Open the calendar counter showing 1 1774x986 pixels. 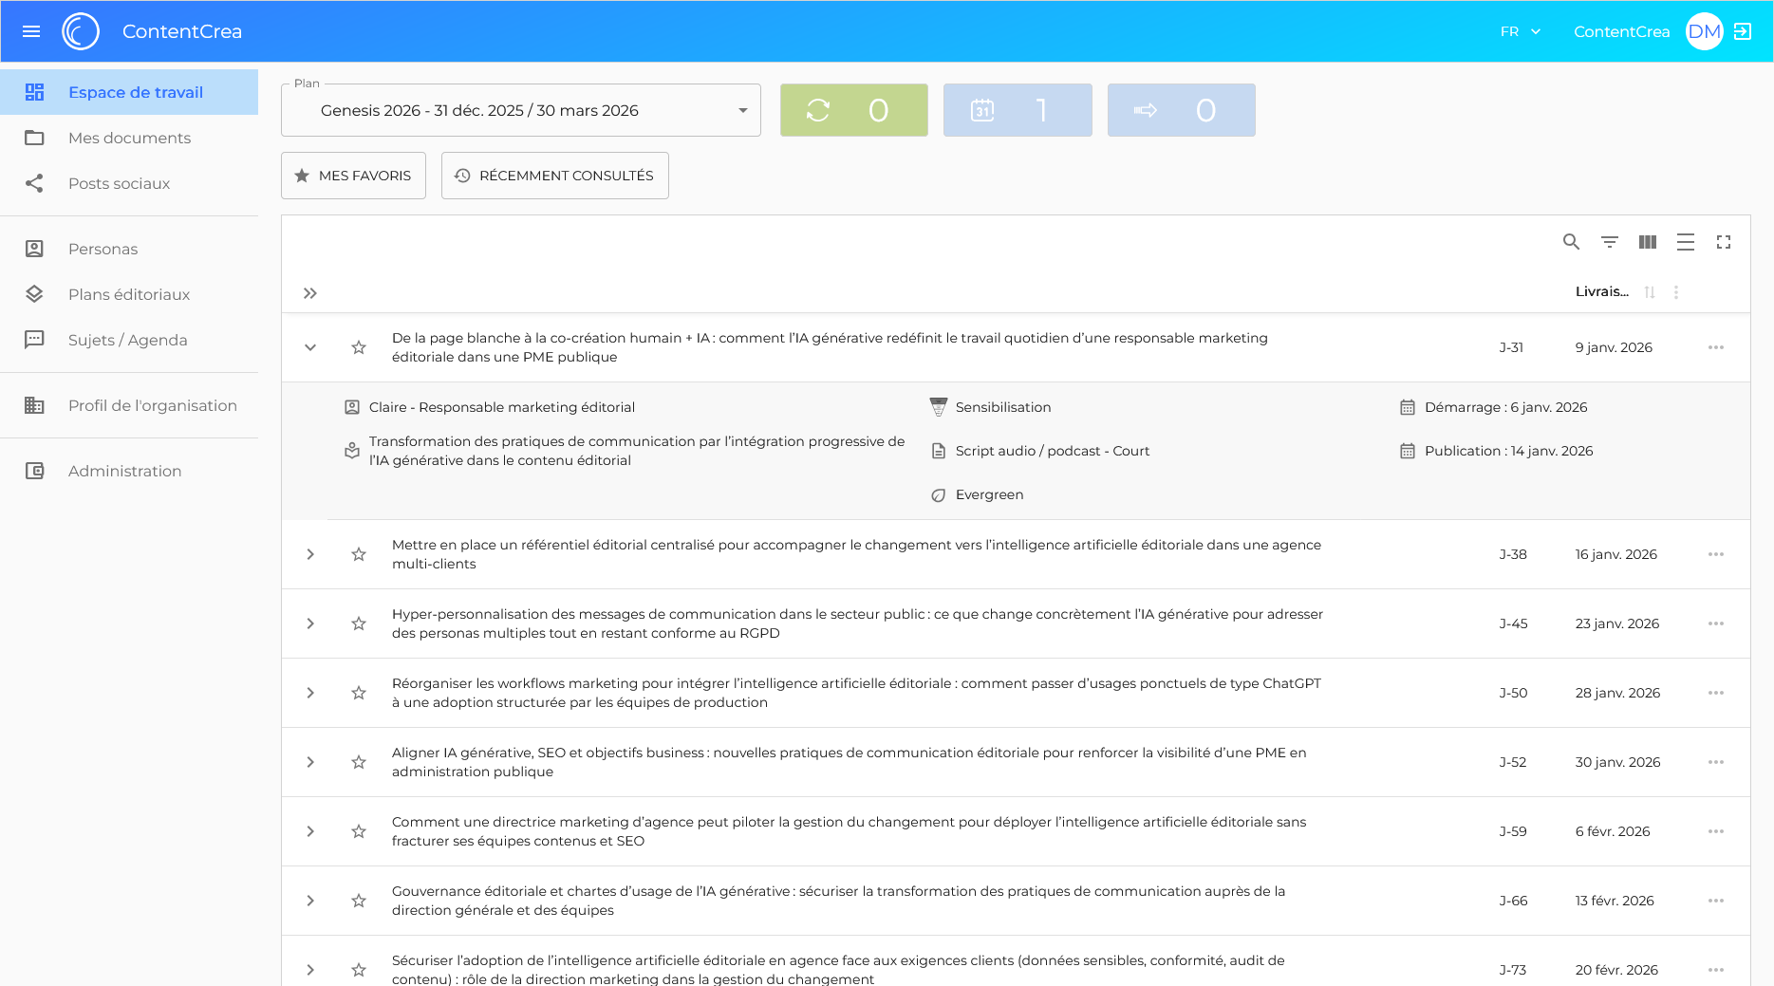point(1018,110)
